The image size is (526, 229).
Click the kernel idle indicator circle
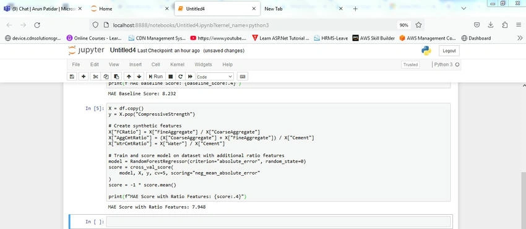click(x=457, y=64)
